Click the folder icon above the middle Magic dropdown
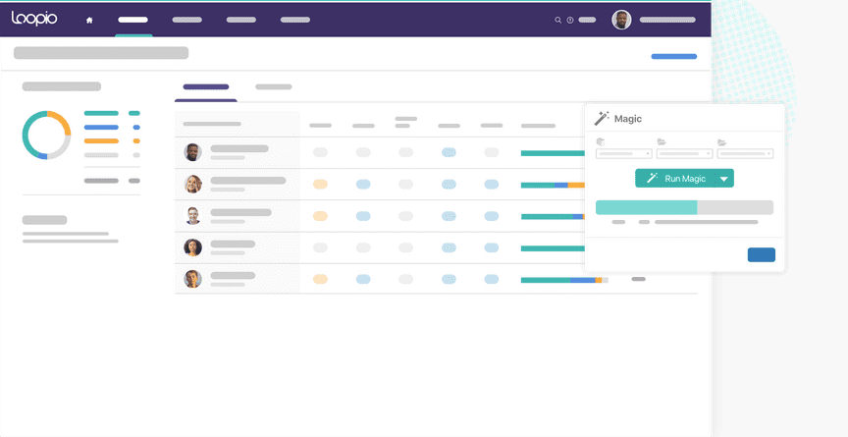The height and width of the screenshot is (437, 848). click(x=661, y=141)
